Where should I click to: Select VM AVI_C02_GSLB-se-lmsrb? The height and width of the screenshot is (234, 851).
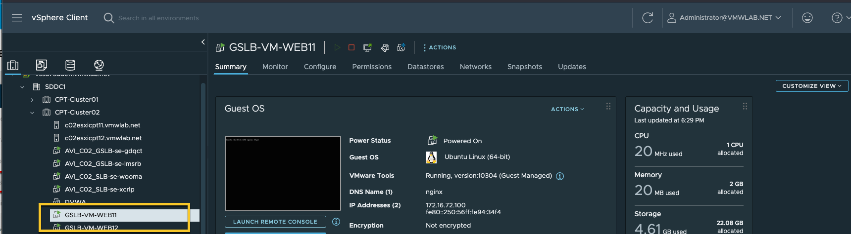[x=103, y=164]
